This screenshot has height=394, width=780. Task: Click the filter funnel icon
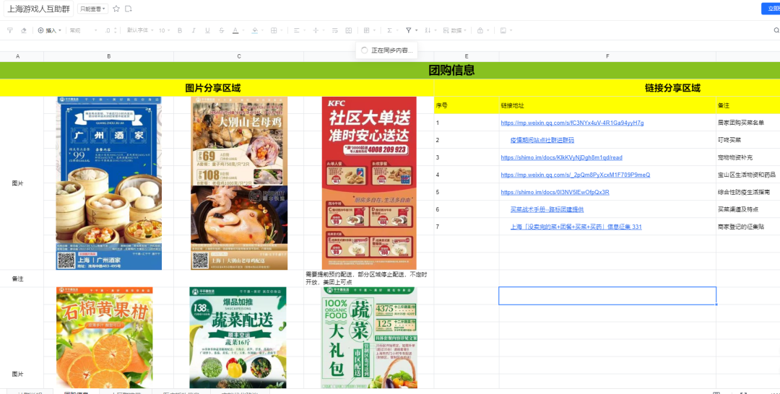(408, 30)
